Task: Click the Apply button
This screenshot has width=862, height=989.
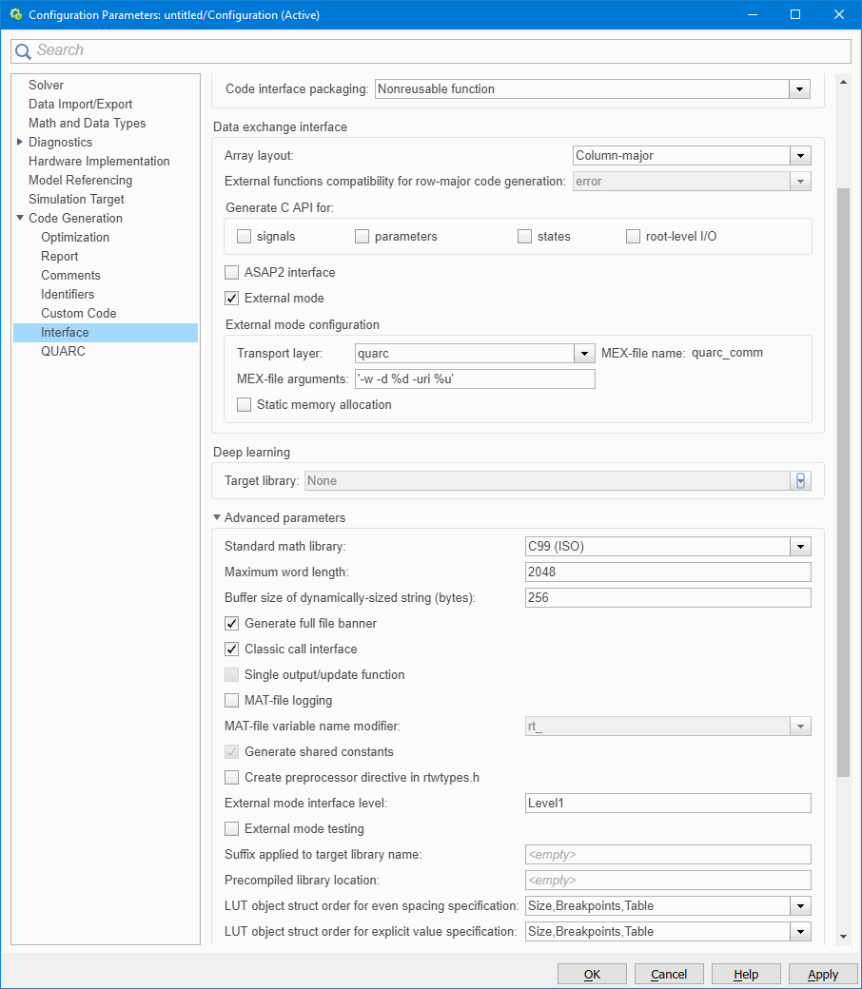Action: tap(822, 974)
